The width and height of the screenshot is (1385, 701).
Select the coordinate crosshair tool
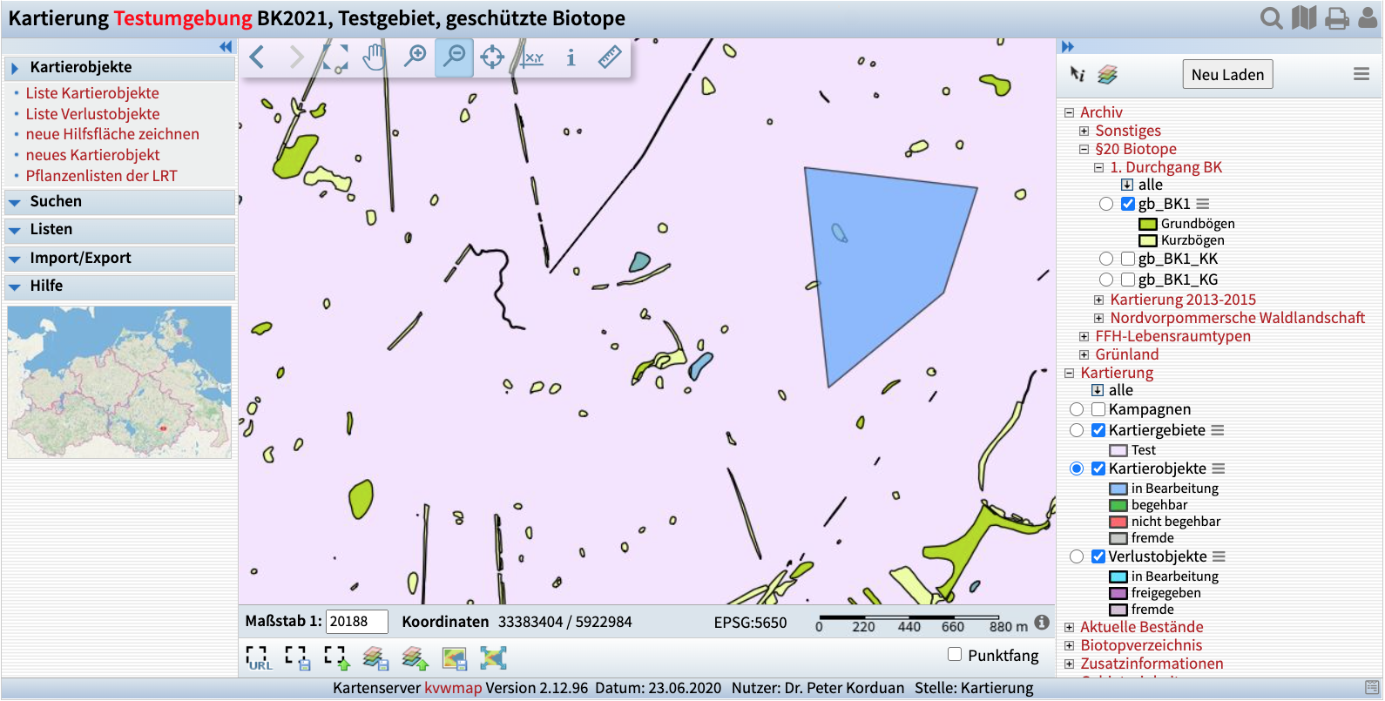tap(492, 57)
